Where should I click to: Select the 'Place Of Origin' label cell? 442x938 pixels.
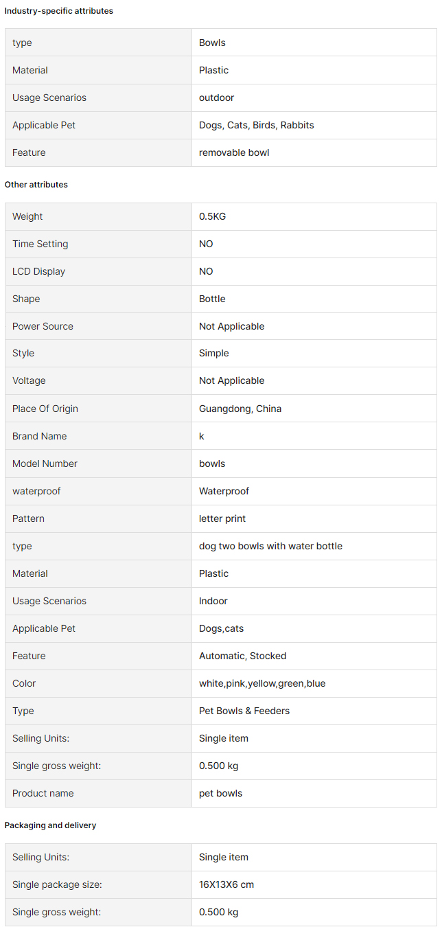[x=98, y=409]
